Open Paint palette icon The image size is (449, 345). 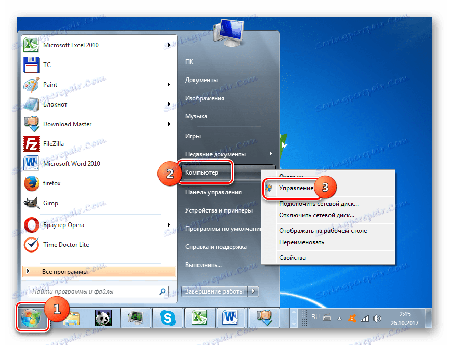[31, 85]
